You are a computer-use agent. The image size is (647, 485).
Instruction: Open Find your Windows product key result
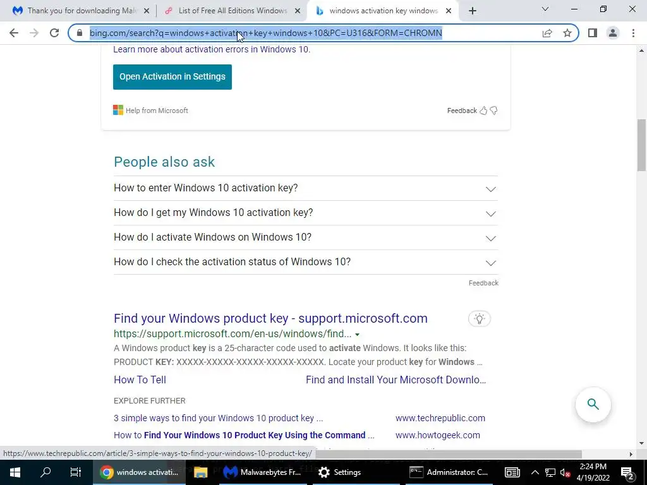(x=270, y=318)
